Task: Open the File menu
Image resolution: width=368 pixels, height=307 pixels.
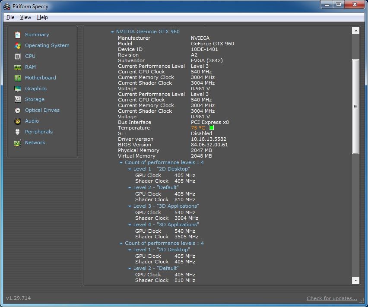Action: (10, 17)
